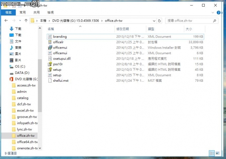Open the OS (C:) drive
226x159 pixels.
pos(17,66)
